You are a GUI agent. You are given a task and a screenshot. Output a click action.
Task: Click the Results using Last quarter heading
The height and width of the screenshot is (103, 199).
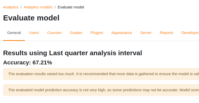coord(72,53)
